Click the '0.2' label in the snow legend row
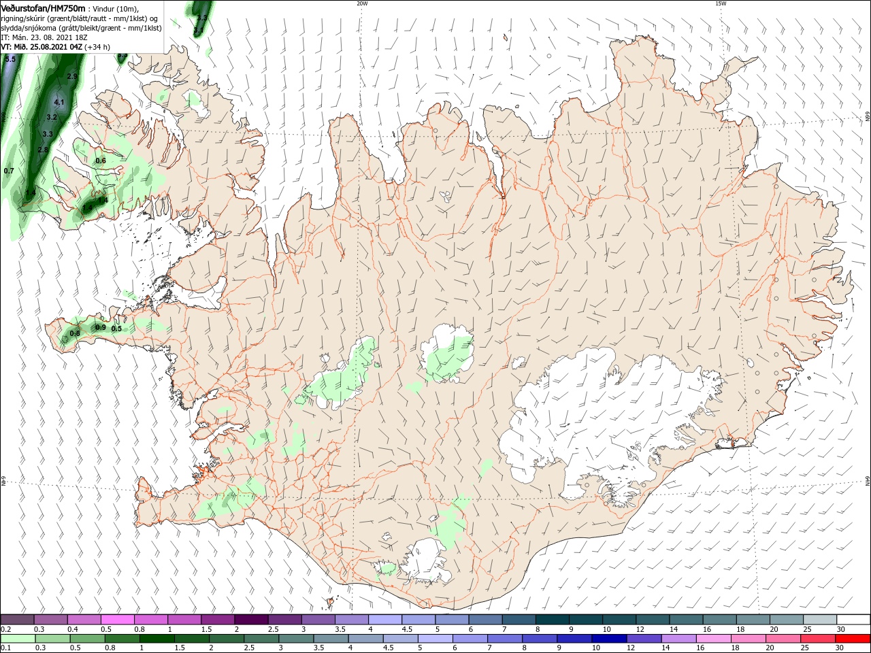 coord(7,629)
